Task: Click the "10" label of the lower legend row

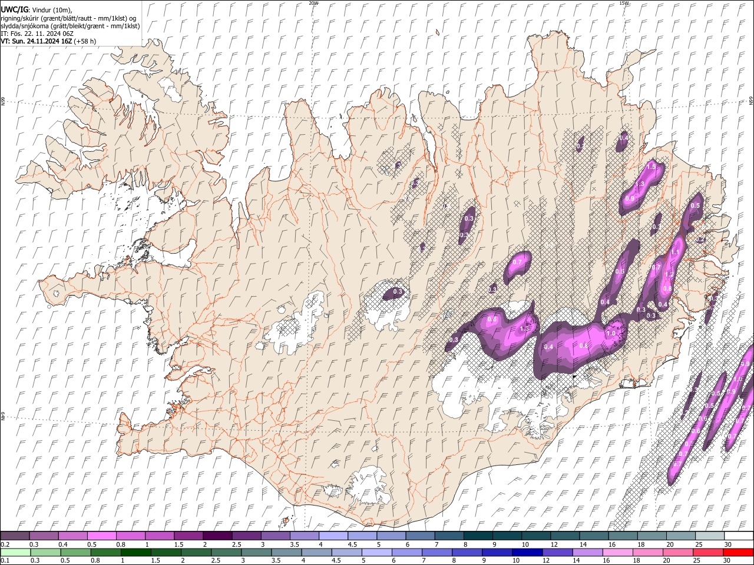Action: 516,561
